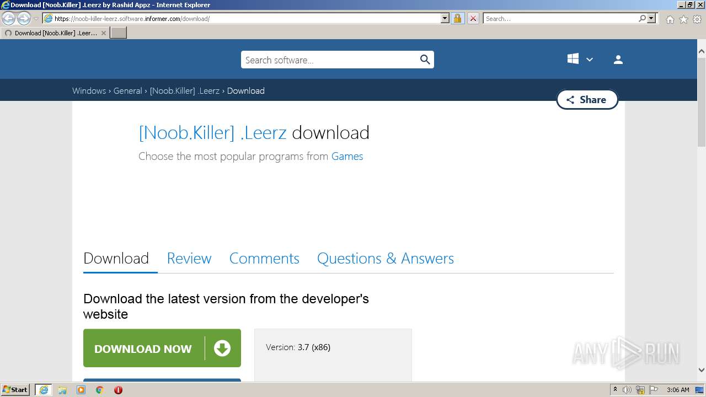The height and width of the screenshot is (397, 706).
Task: Switch to the Comments tab
Action: point(264,259)
